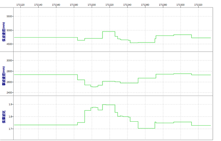Image resolution: width=221 pixels, height=141 pixels.
Task: Click the 171220 top axis label
Action: pos(110,5)
